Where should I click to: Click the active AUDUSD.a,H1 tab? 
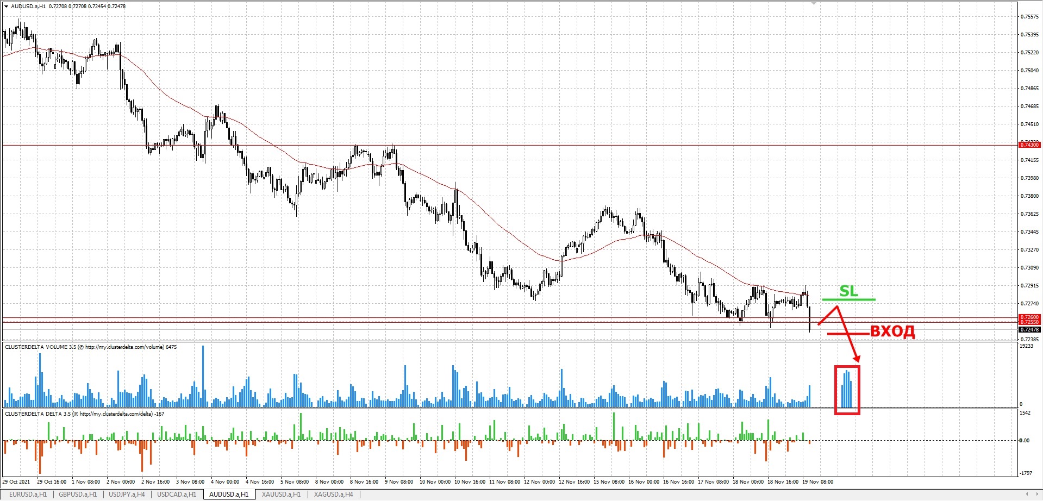229,494
